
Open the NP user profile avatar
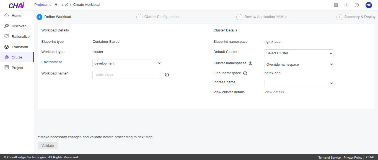[x=369, y=5]
